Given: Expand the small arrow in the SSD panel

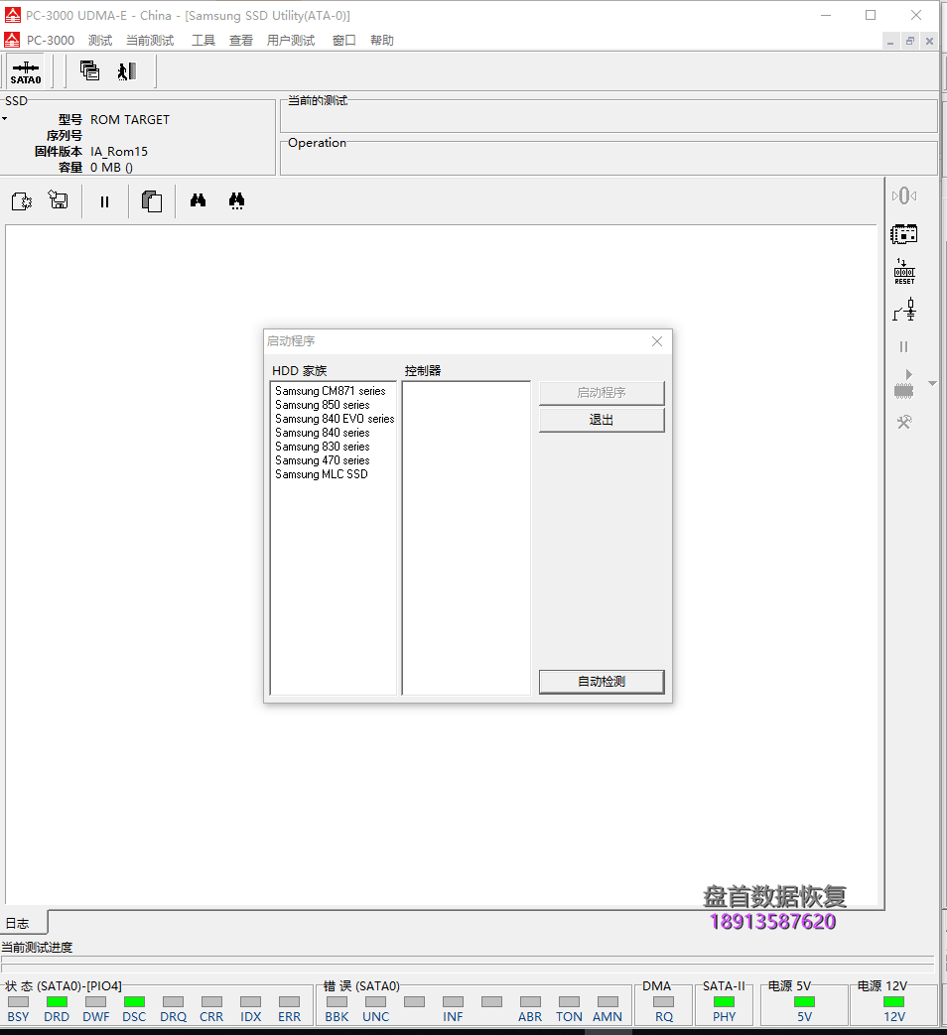Looking at the screenshot, I should pyautogui.click(x=5, y=119).
